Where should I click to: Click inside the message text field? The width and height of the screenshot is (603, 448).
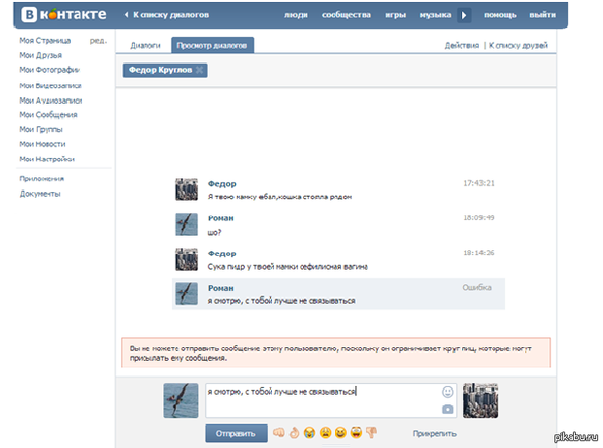tap(320, 400)
